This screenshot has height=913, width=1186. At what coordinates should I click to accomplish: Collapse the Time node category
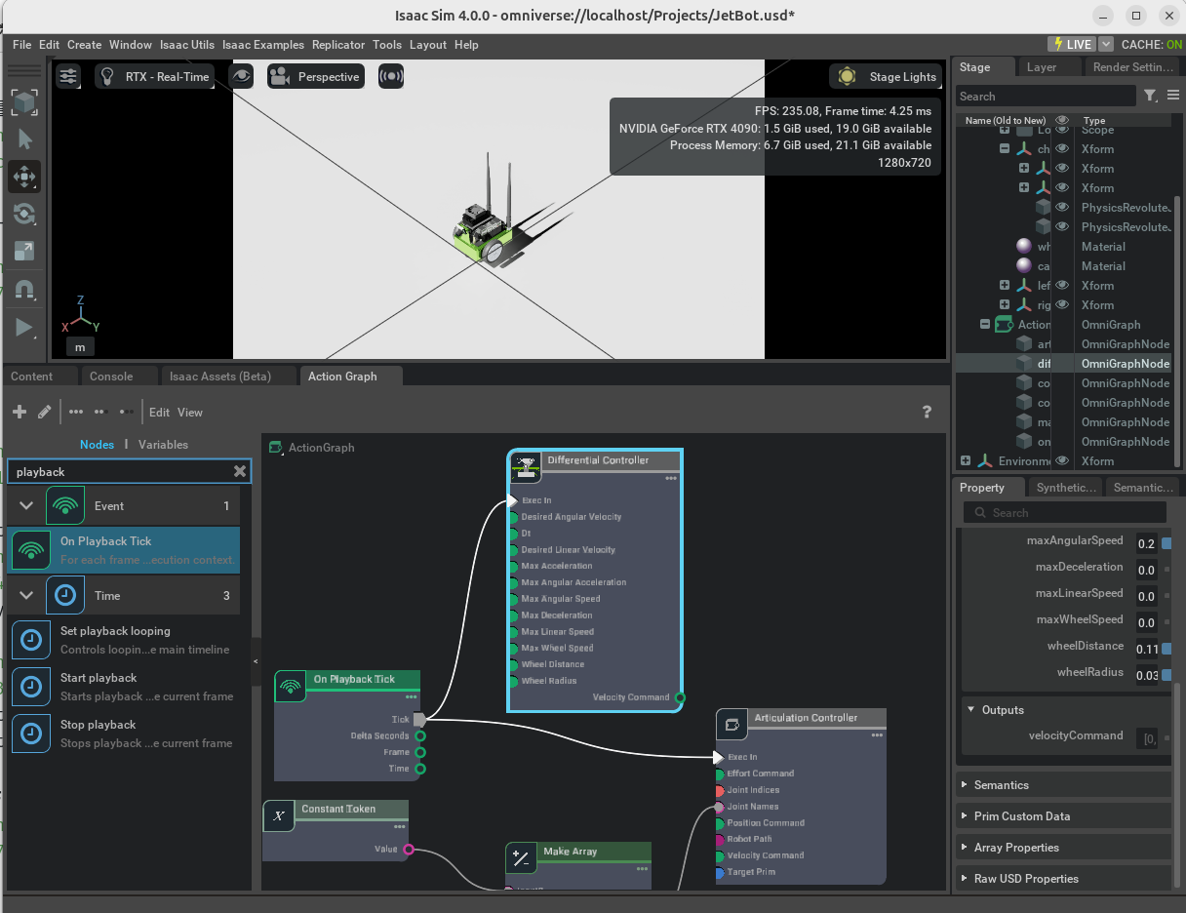coord(26,595)
